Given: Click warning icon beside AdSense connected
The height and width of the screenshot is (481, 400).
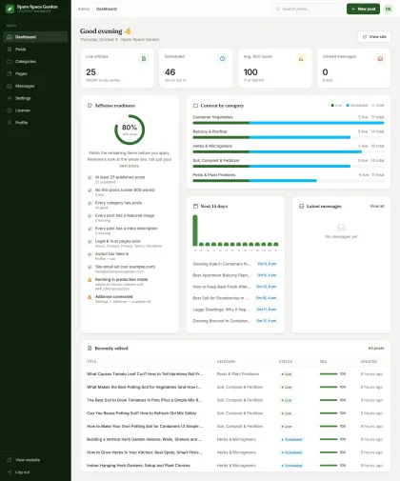Looking at the screenshot, I should [x=90, y=297].
